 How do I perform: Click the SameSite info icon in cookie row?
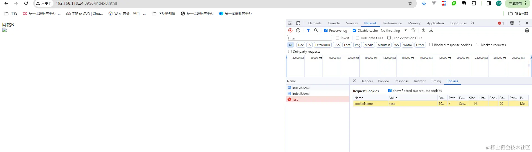tap(502, 104)
